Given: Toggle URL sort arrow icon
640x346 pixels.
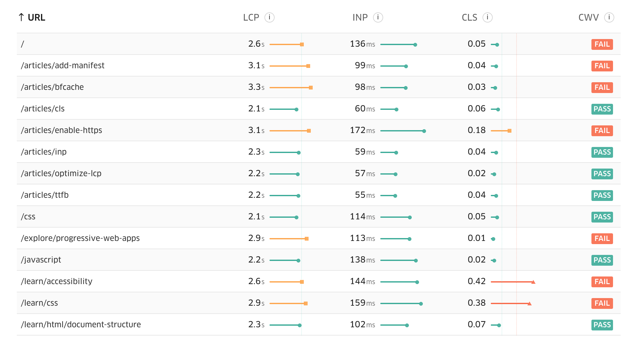Looking at the screenshot, I should [x=21, y=17].
